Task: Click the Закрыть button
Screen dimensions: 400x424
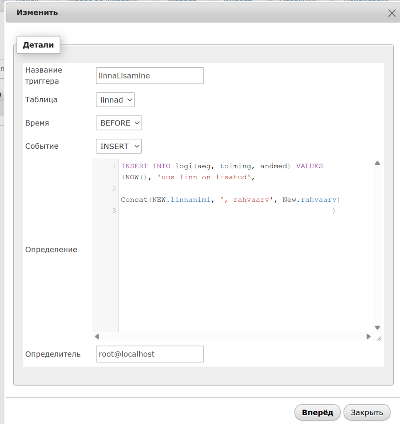Action: (x=367, y=412)
